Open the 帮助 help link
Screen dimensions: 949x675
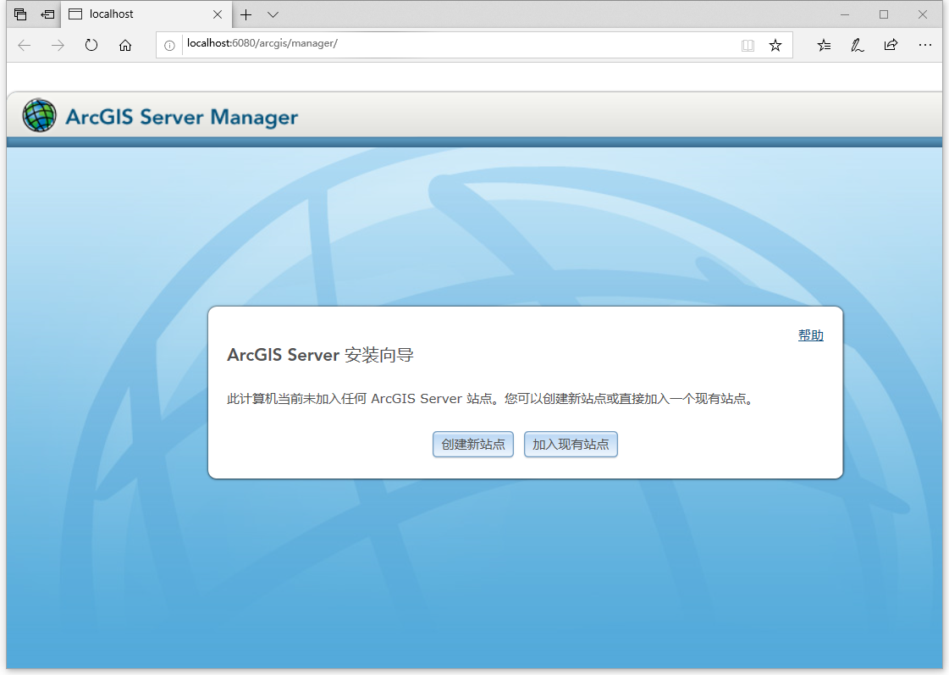coord(810,335)
